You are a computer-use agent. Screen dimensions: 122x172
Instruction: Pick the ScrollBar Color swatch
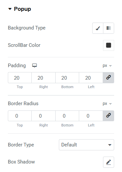tap(109, 45)
